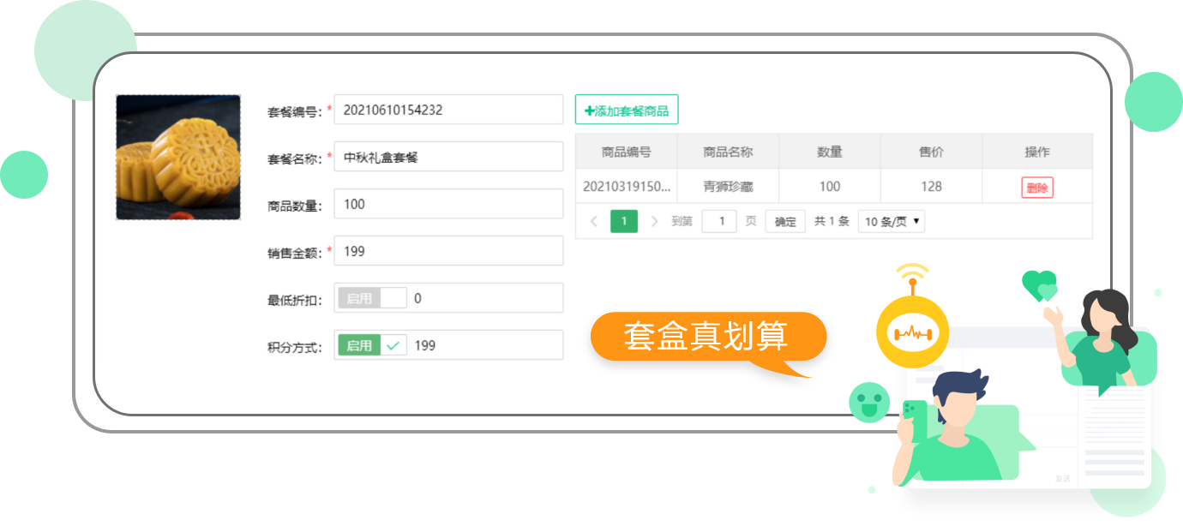
Task: Click the 添加套餐商品 button
Action: (x=627, y=110)
